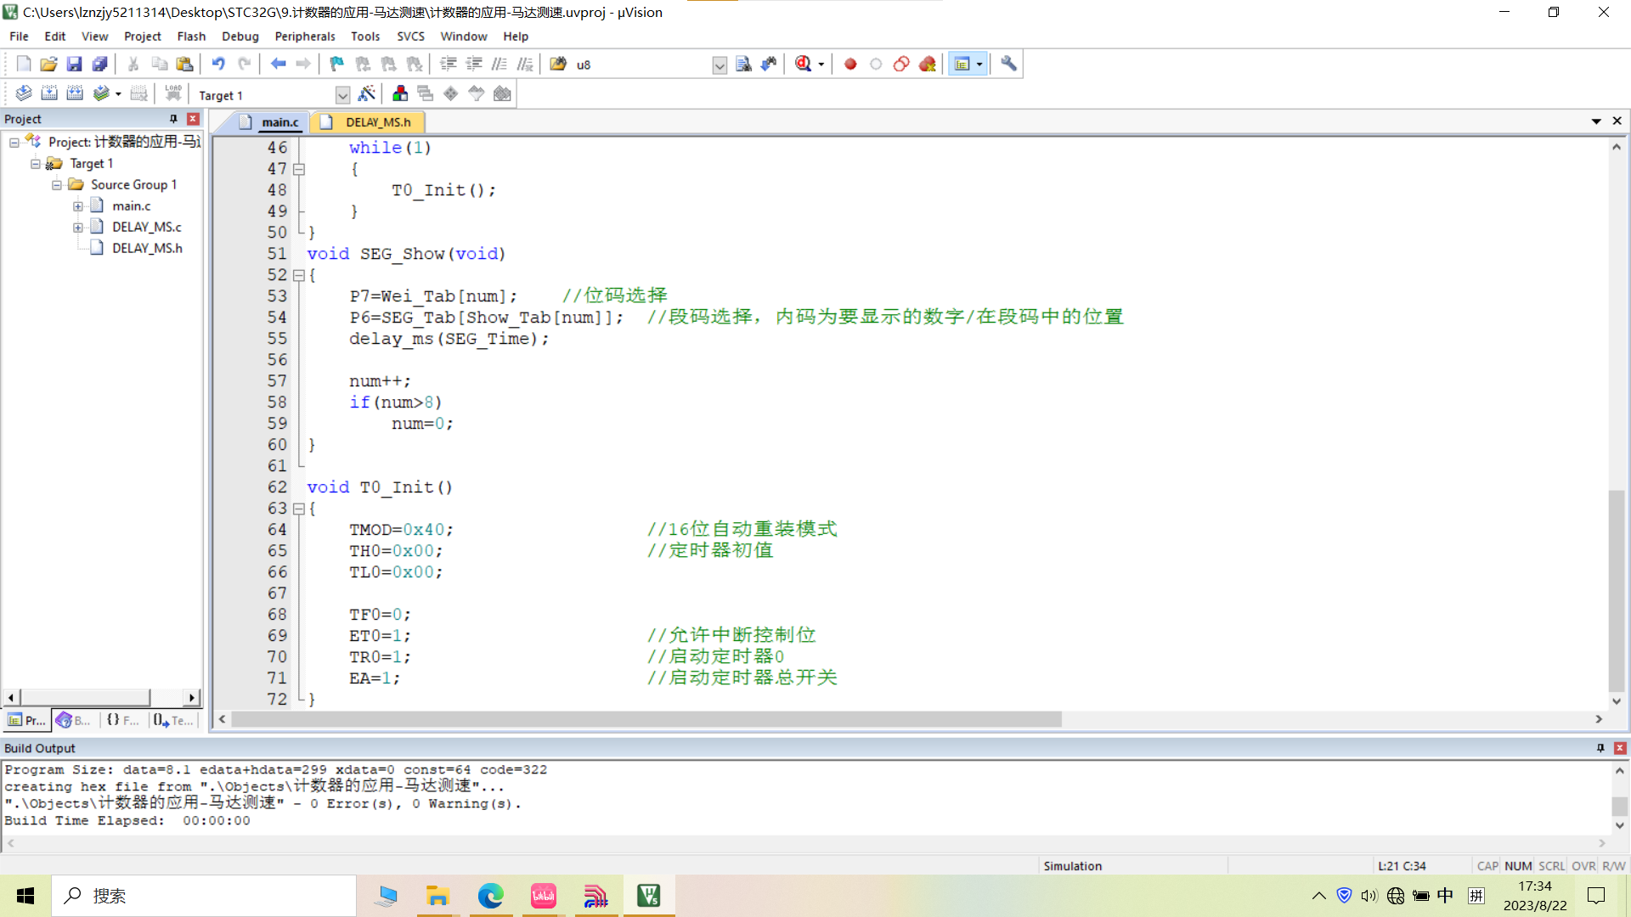Expand main.c node in project tree

click(x=78, y=205)
